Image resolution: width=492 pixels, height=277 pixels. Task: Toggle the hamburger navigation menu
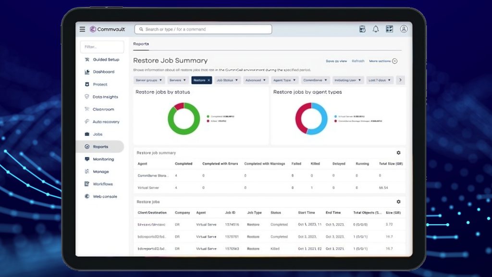pos(82,29)
